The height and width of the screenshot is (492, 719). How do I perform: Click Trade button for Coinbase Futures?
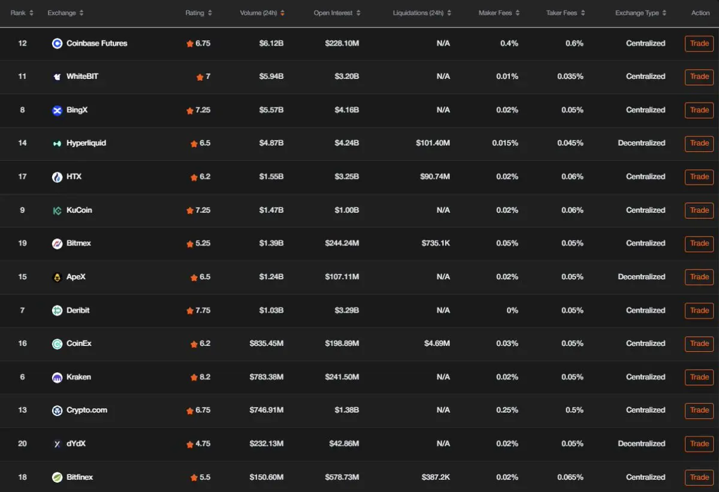coord(699,44)
